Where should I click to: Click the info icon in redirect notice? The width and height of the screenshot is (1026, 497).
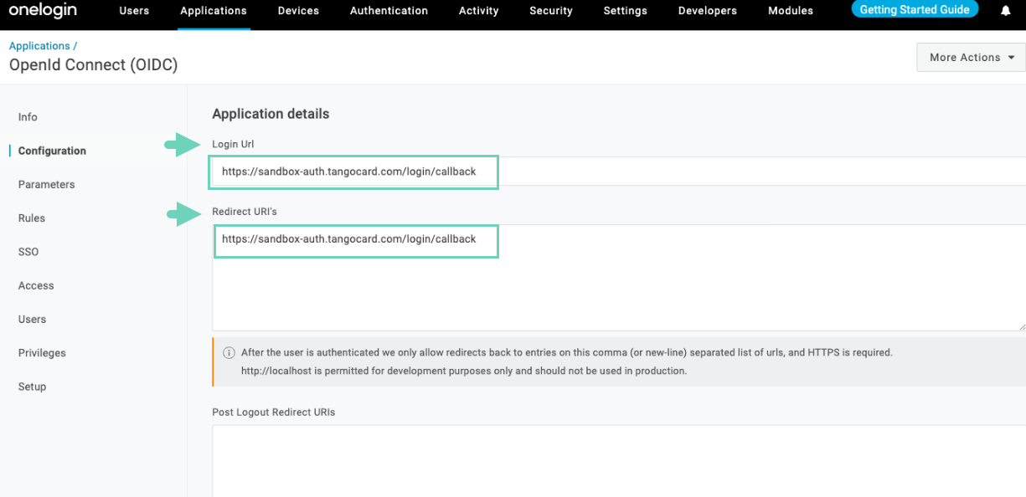pyautogui.click(x=229, y=353)
